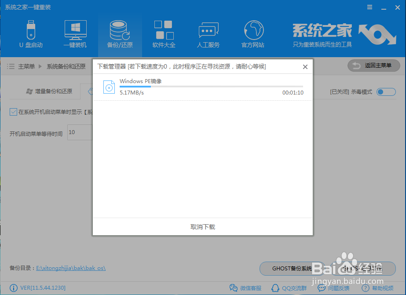Image resolution: width=406 pixels, height=295 pixels.
Task: Open the hamburger menu at top right
Action: [x=369, y=7]
